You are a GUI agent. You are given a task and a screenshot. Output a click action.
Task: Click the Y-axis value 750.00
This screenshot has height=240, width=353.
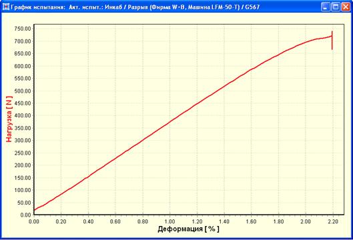click(x=23, y=29)
